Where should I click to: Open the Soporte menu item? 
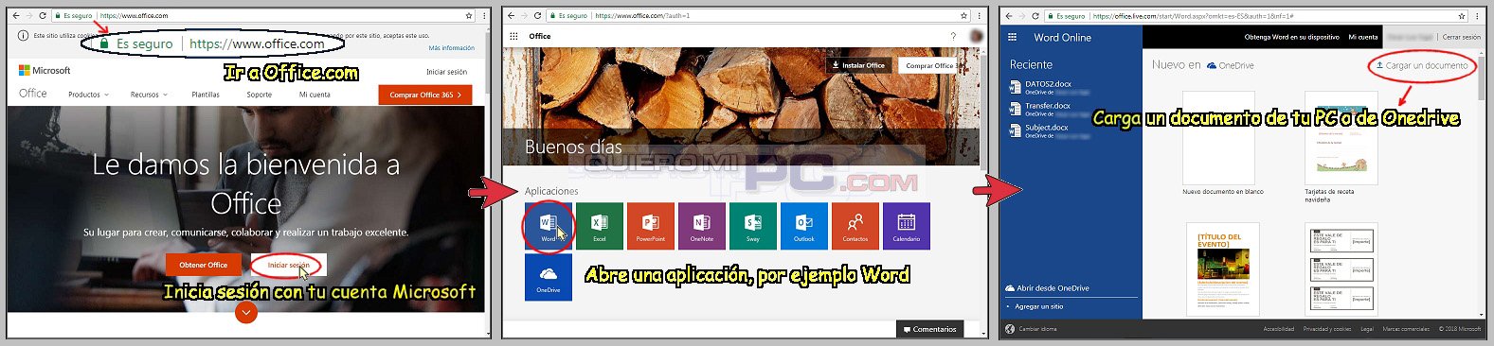point(260,95)
